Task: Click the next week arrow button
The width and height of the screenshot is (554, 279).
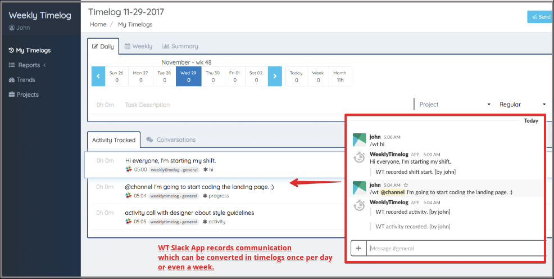Action: [x=275, y=76]
